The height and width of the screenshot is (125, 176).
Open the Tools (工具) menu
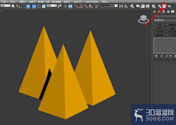tap(4, 2)
